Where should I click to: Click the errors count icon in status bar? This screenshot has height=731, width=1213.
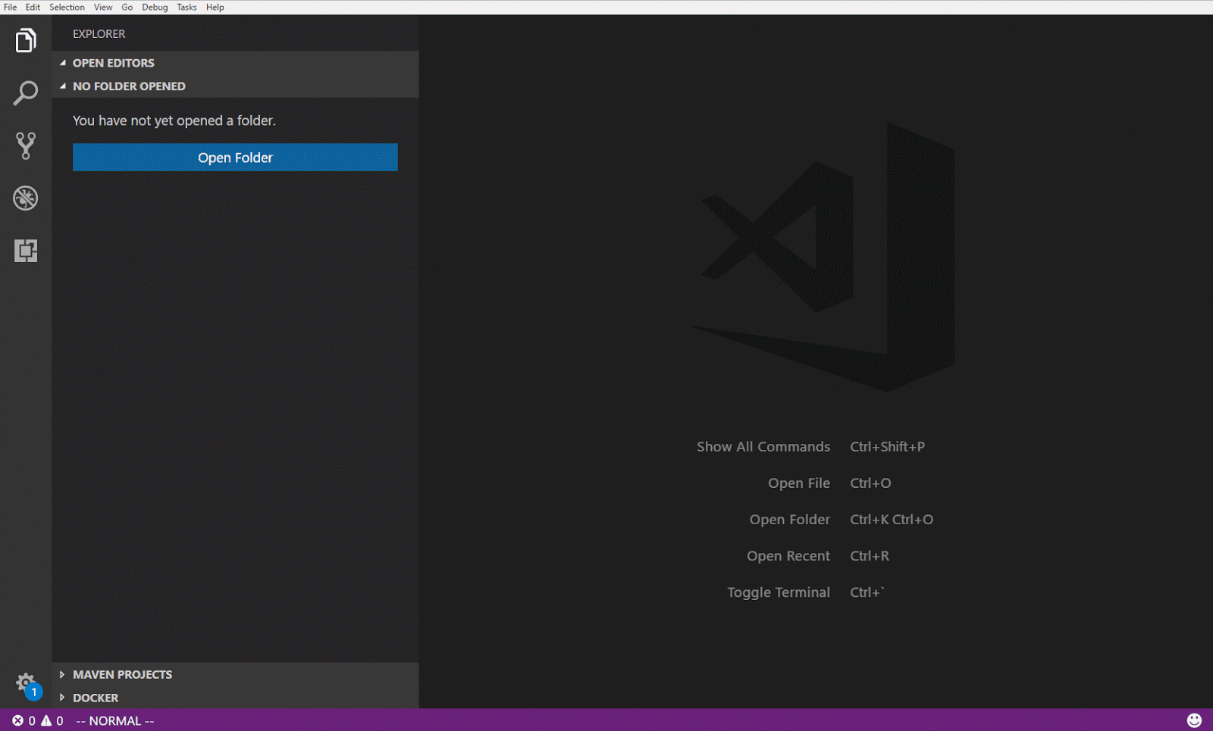click(17, 721)
